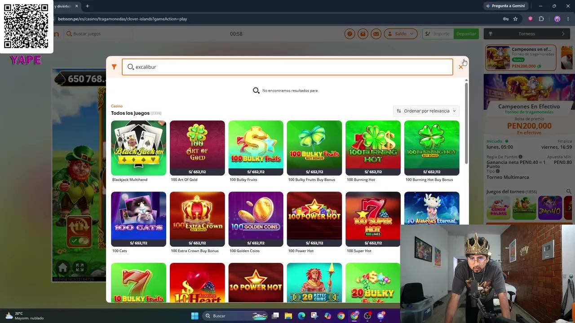Open the Ordenar por relevancia dropdown
Image resolution: width=575 pixels, height=323 pixels.
click(x=426, y=111)
